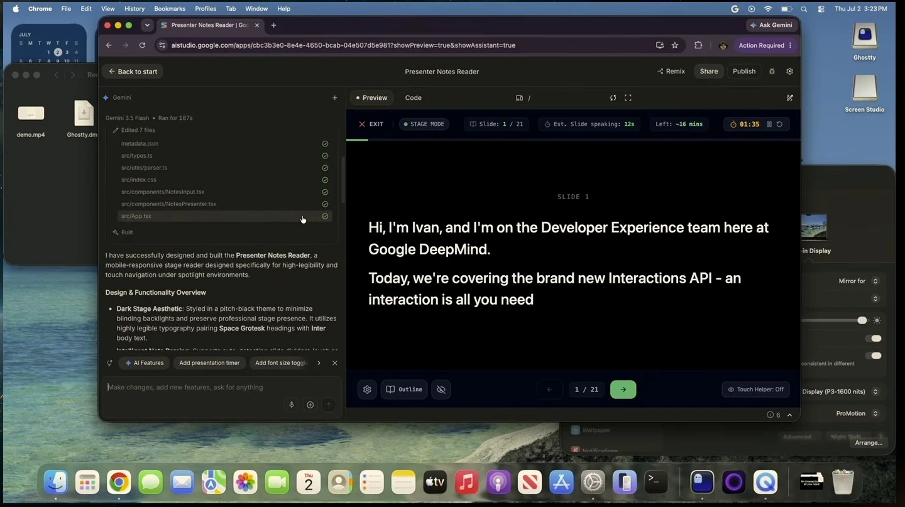The image size is (905, 507).
Task: Open presenter settings gear in preview
Action: pos(367,390)
